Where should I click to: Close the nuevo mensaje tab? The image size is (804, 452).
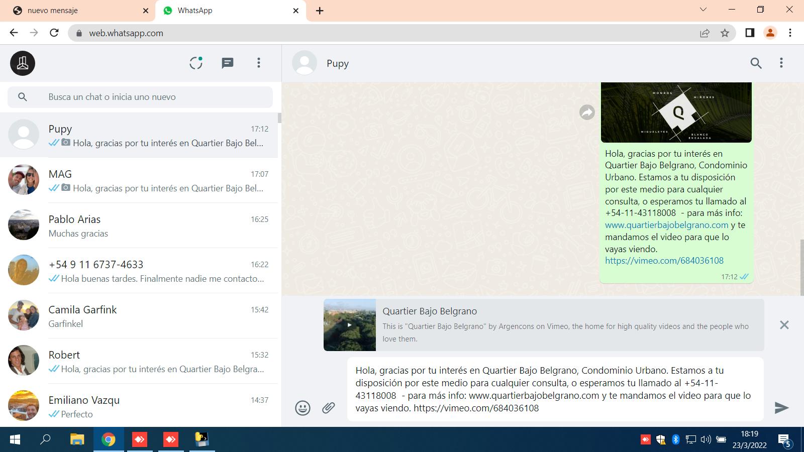[146, 11]
